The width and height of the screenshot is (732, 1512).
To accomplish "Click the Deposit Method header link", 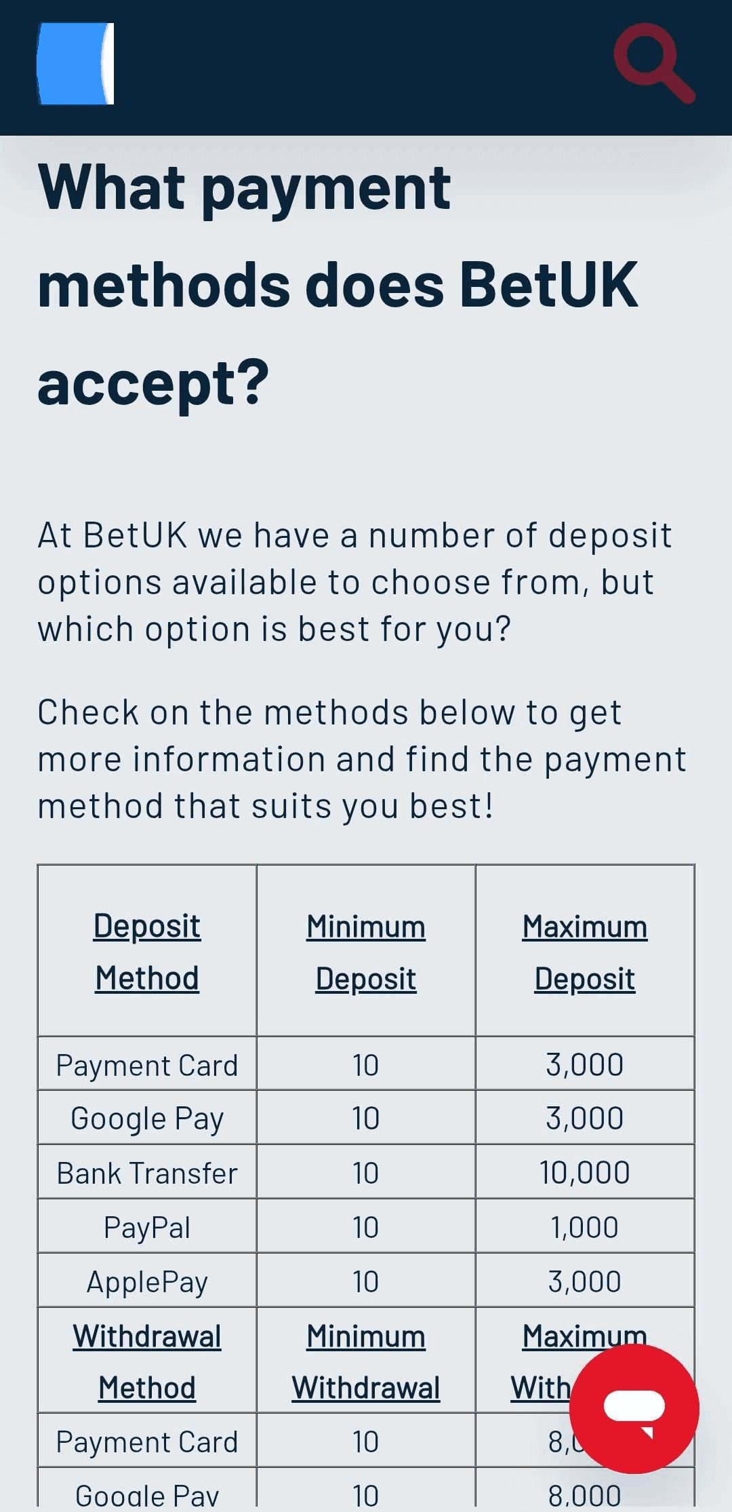I will click(x=147, y=951).
